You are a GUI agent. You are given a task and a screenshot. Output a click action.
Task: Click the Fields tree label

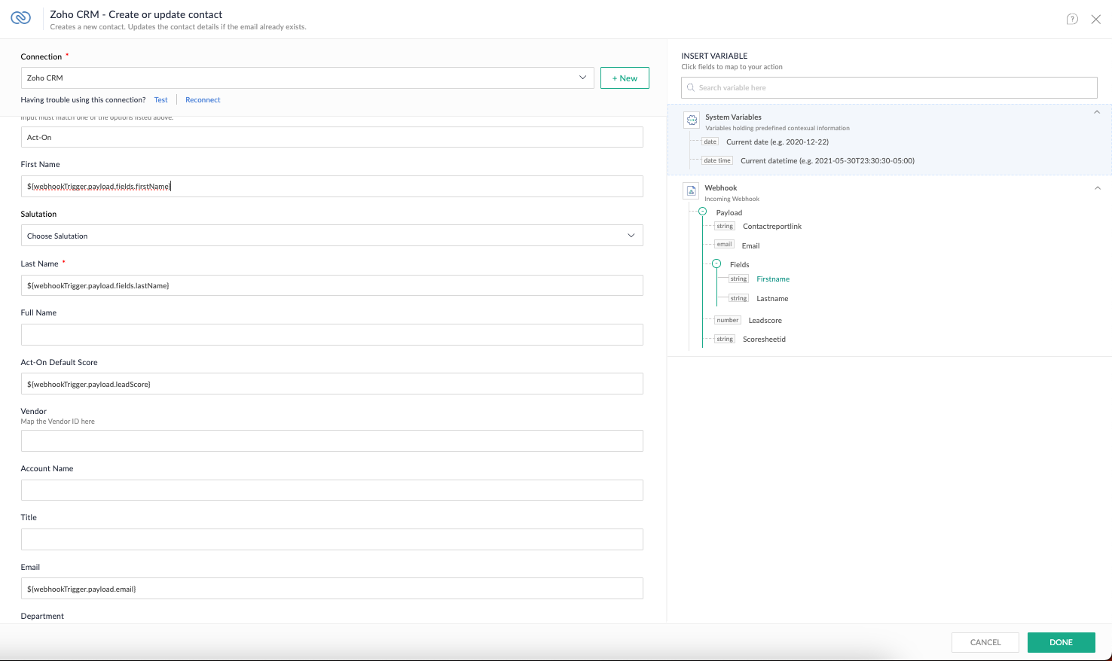[739, 264]
